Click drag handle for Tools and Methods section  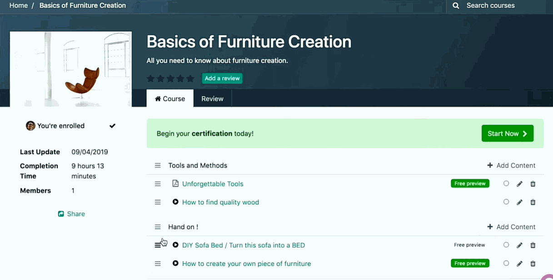point(158,165)
